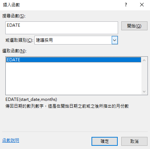Open the 函數說明 help link
Viewport: 150px width, 149px height.
coord(11,140)
